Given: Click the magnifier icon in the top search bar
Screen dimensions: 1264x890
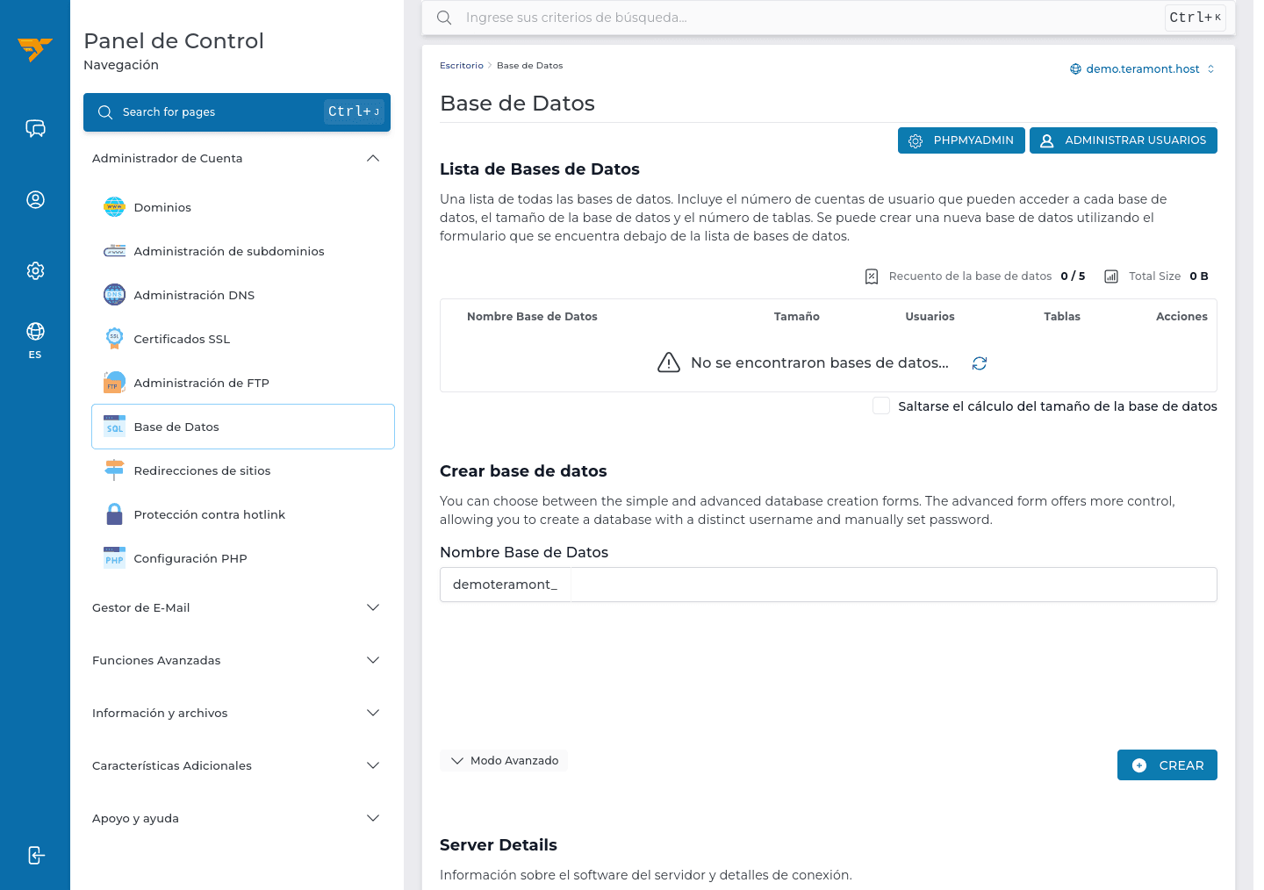Looking at the screenshot, I should (444, 18).
